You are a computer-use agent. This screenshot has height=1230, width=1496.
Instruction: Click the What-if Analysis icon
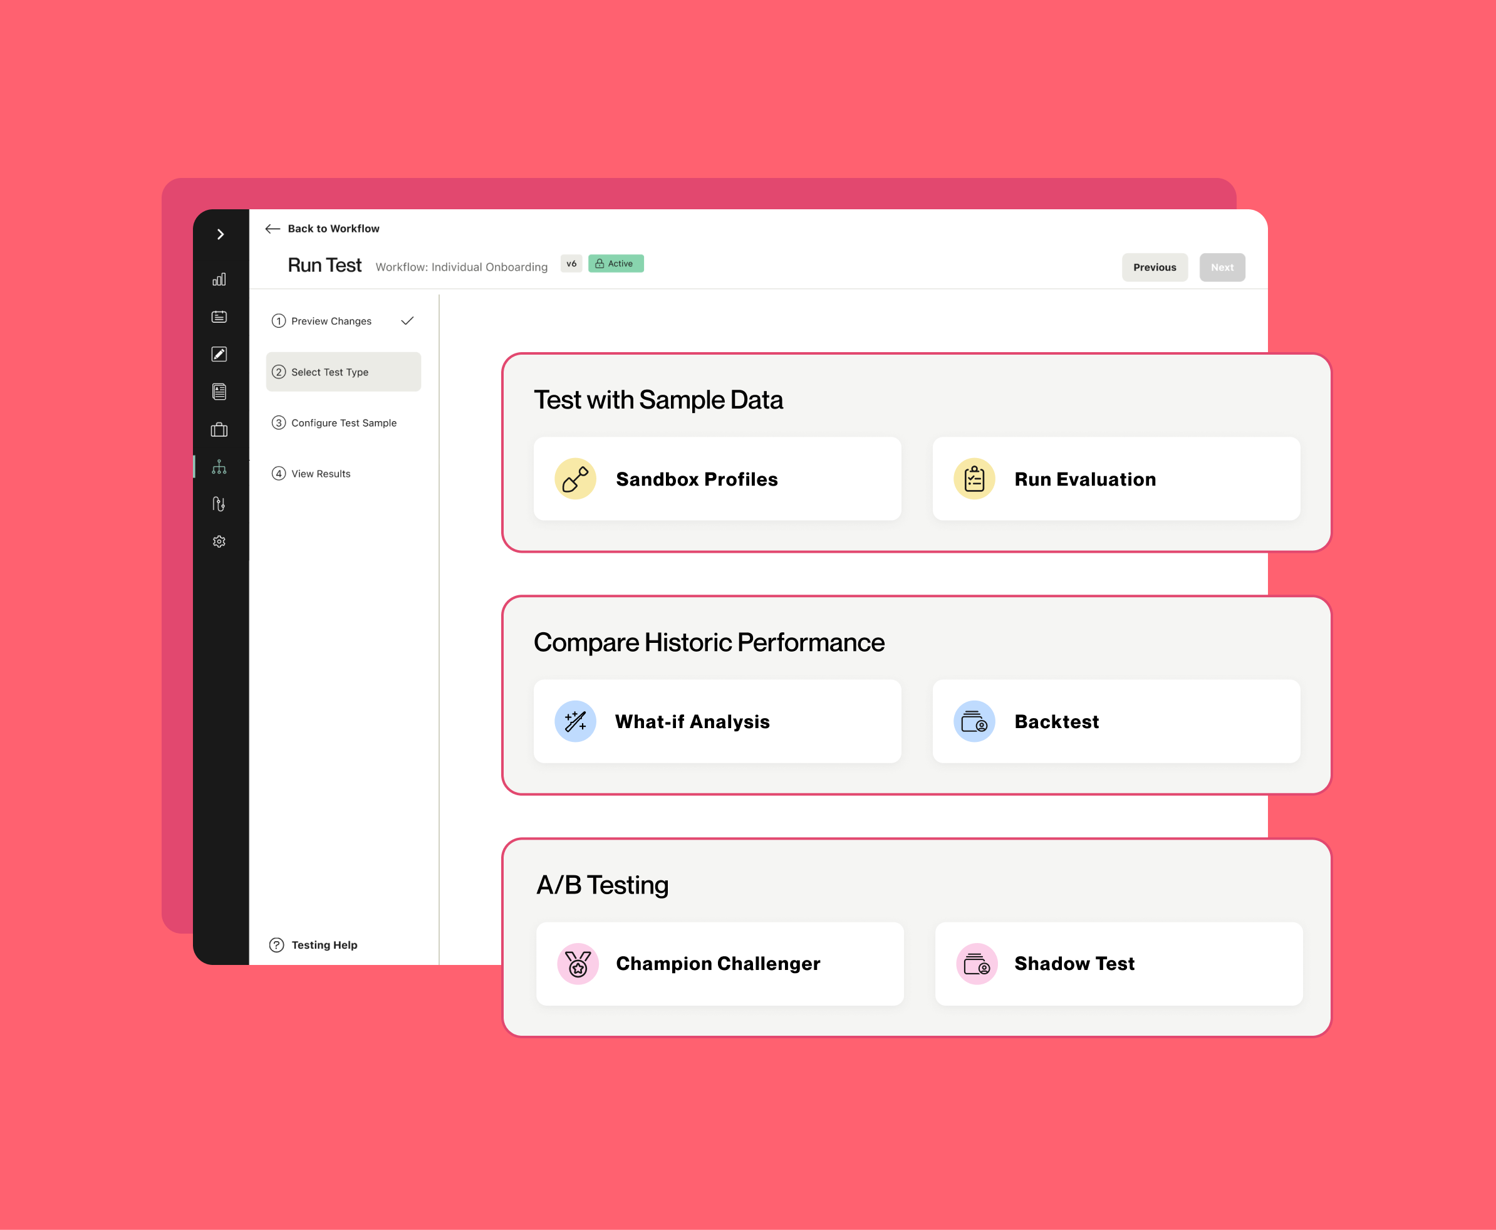pos(576,721)
